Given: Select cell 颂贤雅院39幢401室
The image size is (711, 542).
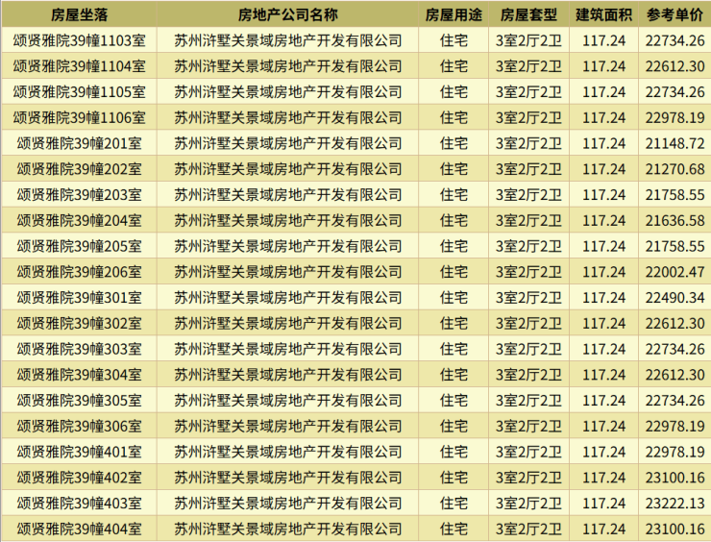Looking at the screenshot, I should 80,453.
